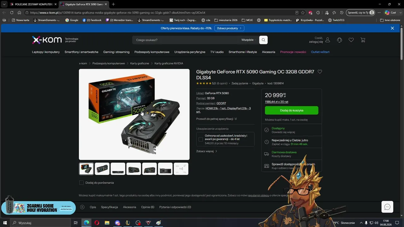Open the 'TwitchTCG' bookmark
Image resolution: width=404 pixels, height=227 pixels.
click(x=336, y=20)
